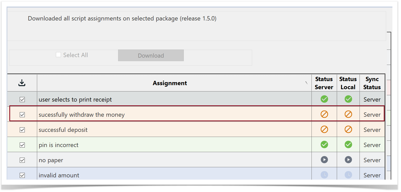Click green local status icon for pin is incorrect
401x192 pixels.
[x=348, y=145]
